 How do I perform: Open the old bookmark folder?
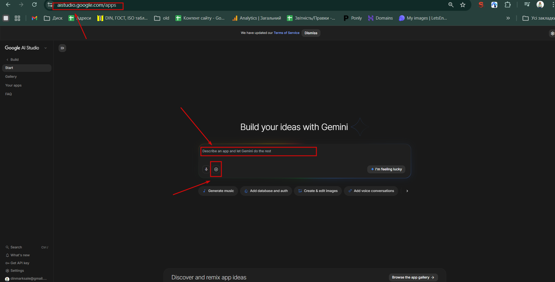(x=162, y=18)
